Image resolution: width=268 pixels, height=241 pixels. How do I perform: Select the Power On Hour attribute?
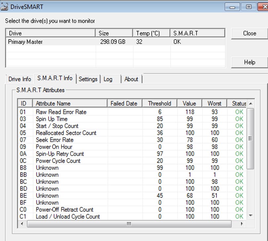132,147
